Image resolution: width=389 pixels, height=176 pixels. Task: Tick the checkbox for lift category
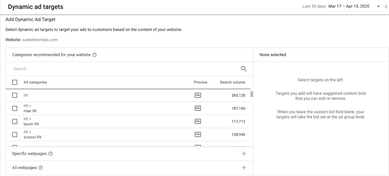(x=15, y=95)
